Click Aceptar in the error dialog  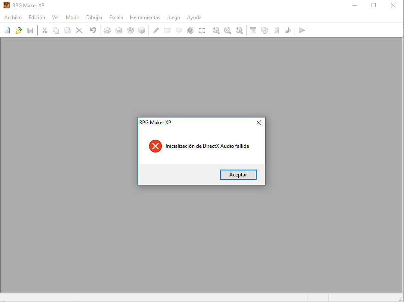(x=238, y=175)
